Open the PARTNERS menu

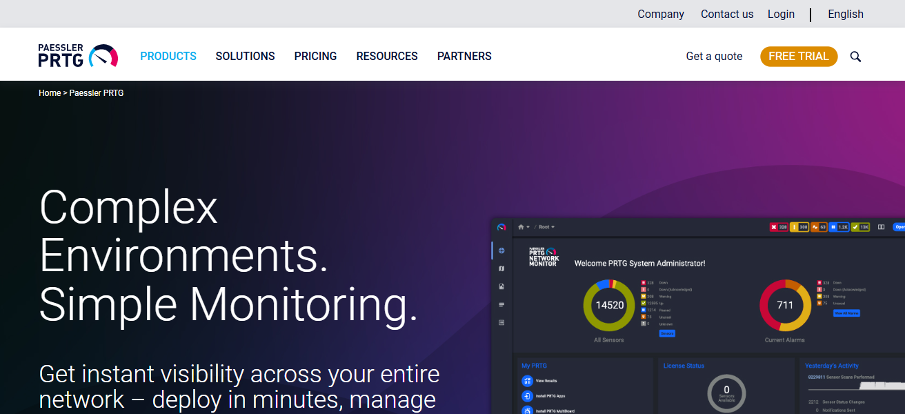coord(464,57)
